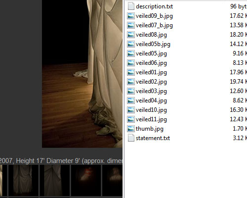The width and height of the screenshot is (247, 198).
Task: Click the thumb.jpg image icon
Action: 131,129
